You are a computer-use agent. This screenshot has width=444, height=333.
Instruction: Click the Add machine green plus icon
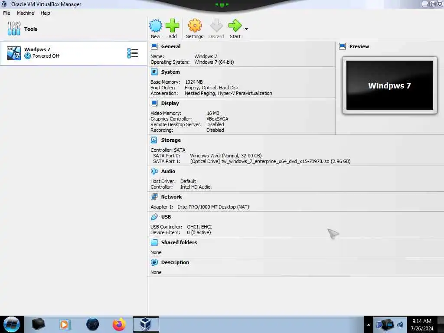pyautogui.click(x=172, y=26)
